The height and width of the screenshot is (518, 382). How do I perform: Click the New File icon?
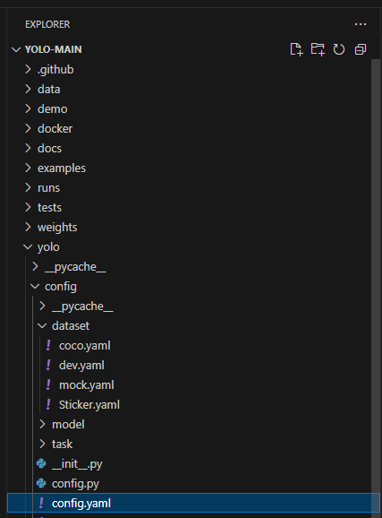[296, 49]
